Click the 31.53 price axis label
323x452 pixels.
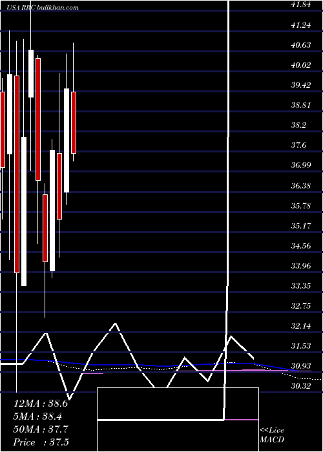coord(301,345)
